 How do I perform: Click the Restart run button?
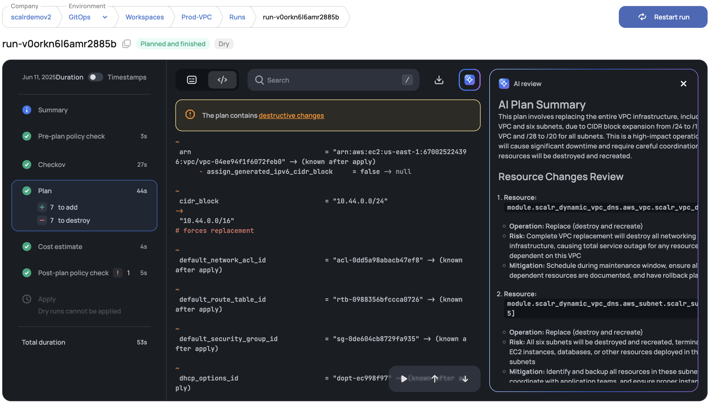click(663, 17)
